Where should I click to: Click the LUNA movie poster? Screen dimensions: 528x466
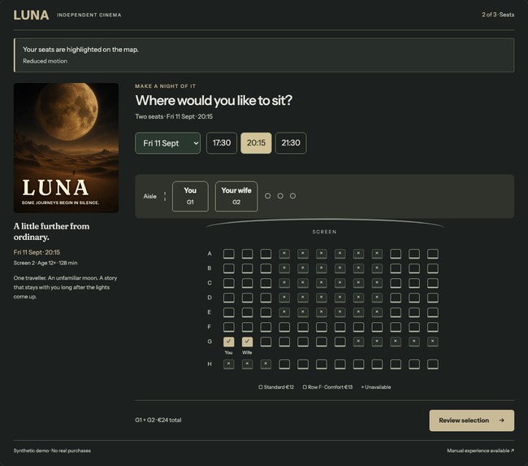[x=66, y=148]
